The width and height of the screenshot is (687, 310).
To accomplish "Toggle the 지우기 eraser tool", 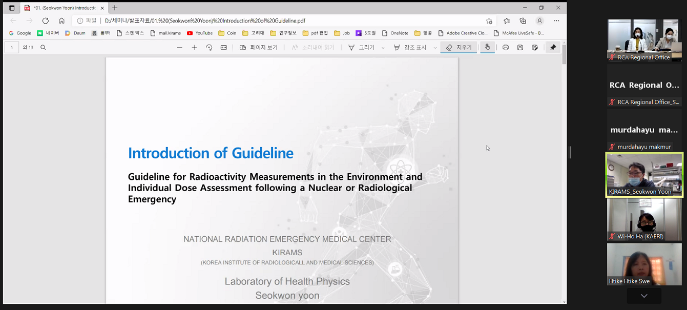I will 459,48.
